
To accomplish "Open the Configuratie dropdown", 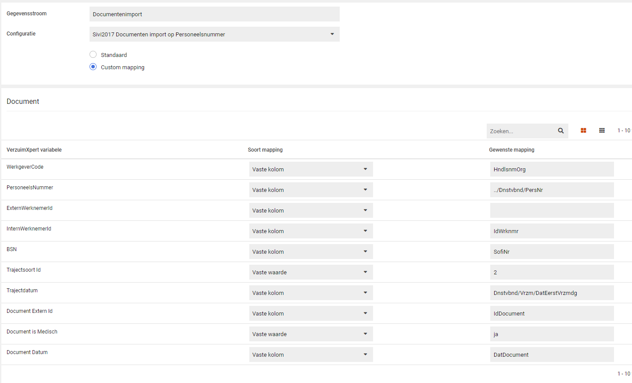I will click(x=214, y=34).
